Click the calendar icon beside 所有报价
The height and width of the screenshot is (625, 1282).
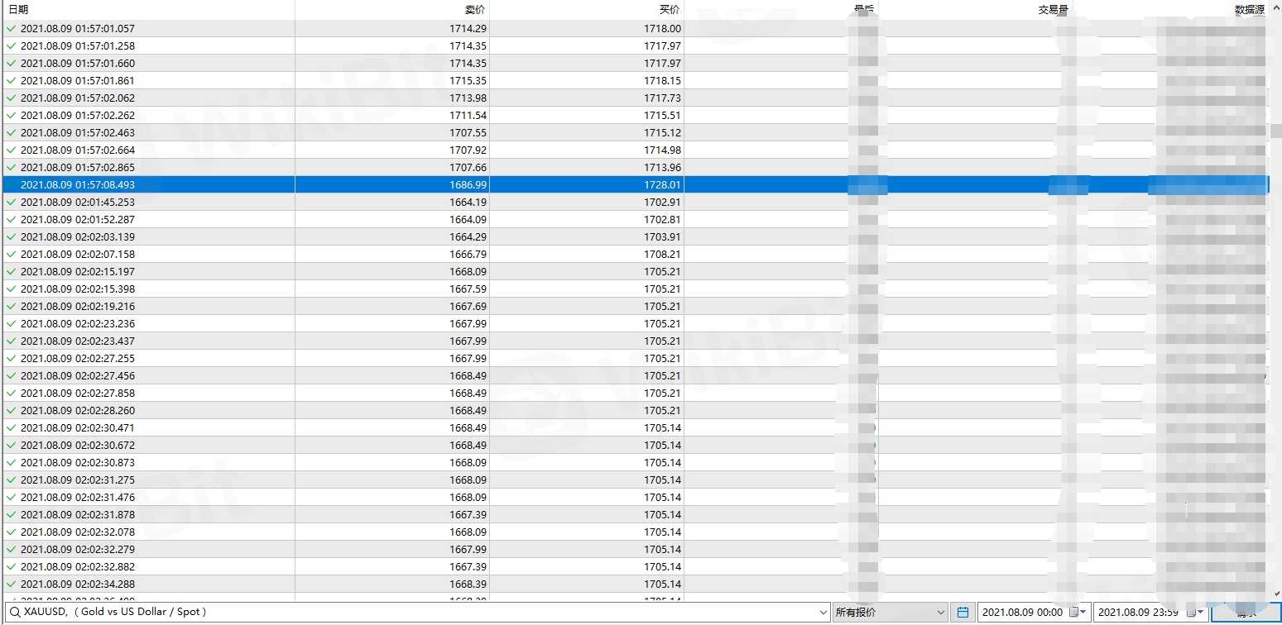point(963,613)
